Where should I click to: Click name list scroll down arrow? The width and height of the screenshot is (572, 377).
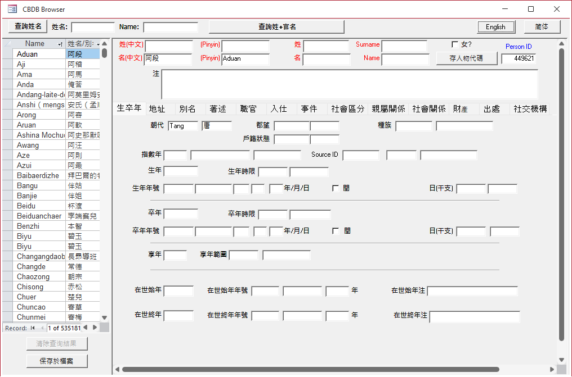[x=104, y=317]
